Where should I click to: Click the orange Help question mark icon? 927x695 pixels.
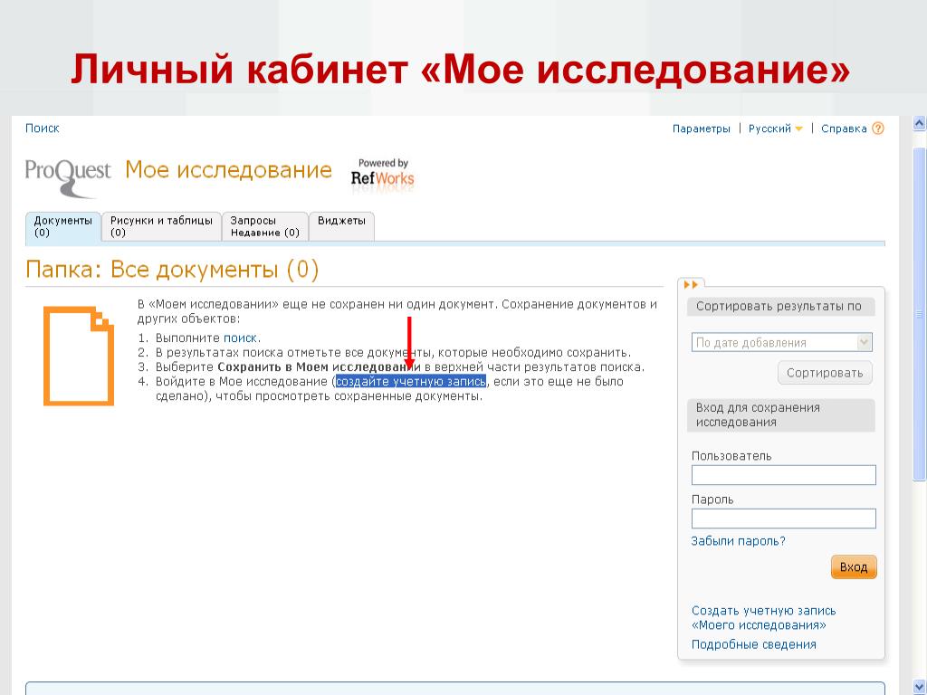(x=878, y=129)
